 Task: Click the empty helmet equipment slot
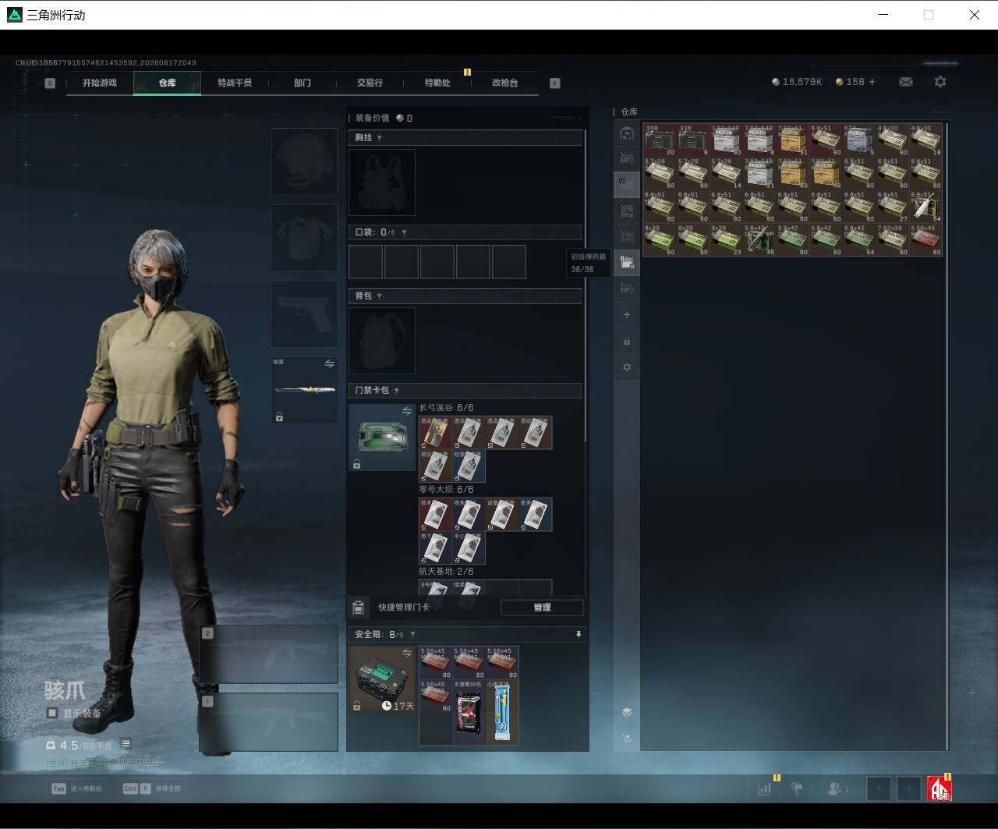point(305,161)
